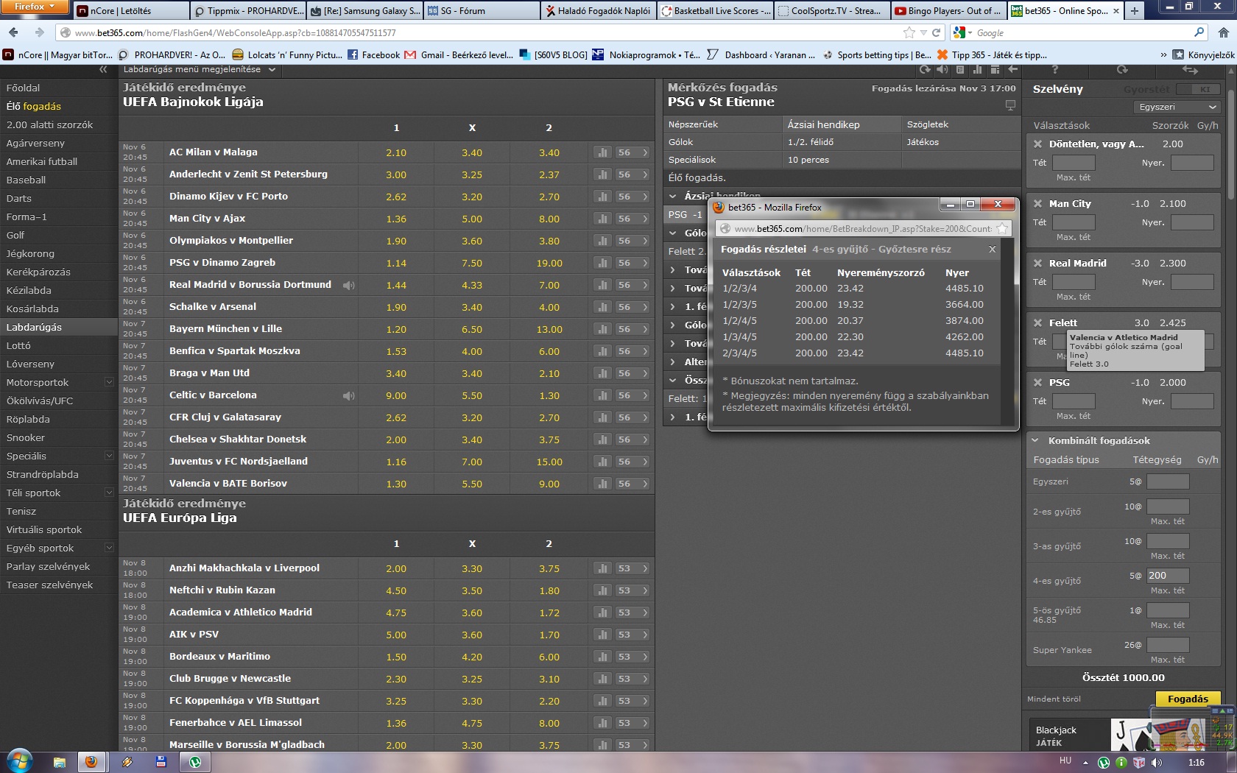Click audio icon beside Celtic v Barcelona
The image size is (1237, 773).
tap(349, 395)
